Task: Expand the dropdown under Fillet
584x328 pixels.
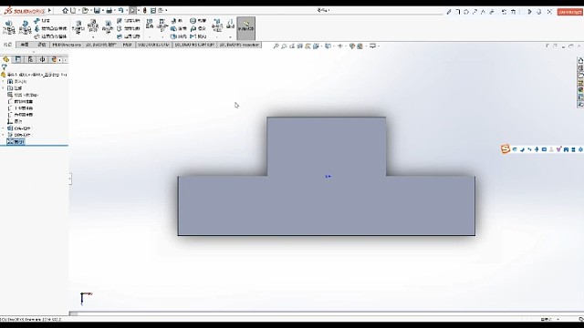Action: [x=150, y=36]
